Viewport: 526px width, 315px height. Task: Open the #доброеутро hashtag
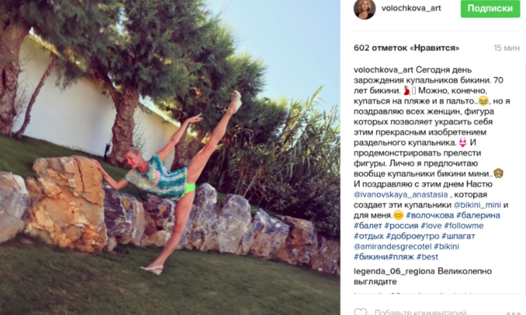tap(412, 236)
